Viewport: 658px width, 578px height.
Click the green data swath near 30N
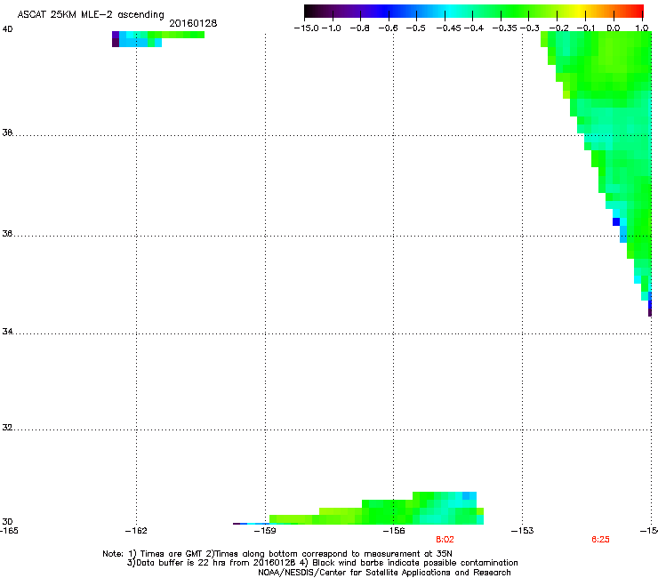[378, 514]
